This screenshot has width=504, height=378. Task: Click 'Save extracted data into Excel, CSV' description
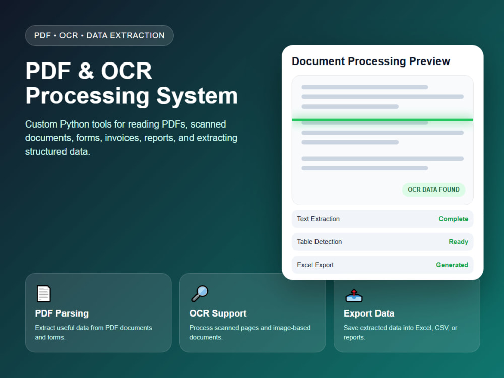coord(400,332)
